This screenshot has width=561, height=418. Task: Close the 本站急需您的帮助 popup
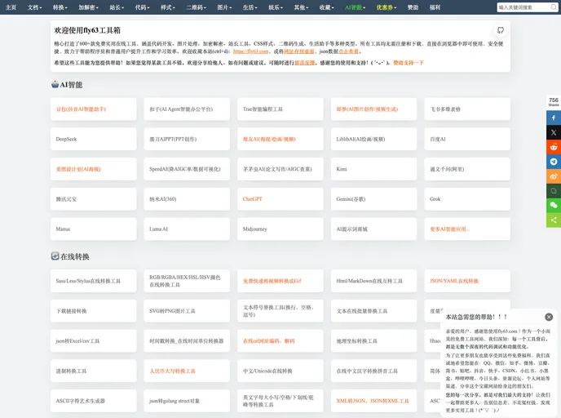click(x=549, y=317)
